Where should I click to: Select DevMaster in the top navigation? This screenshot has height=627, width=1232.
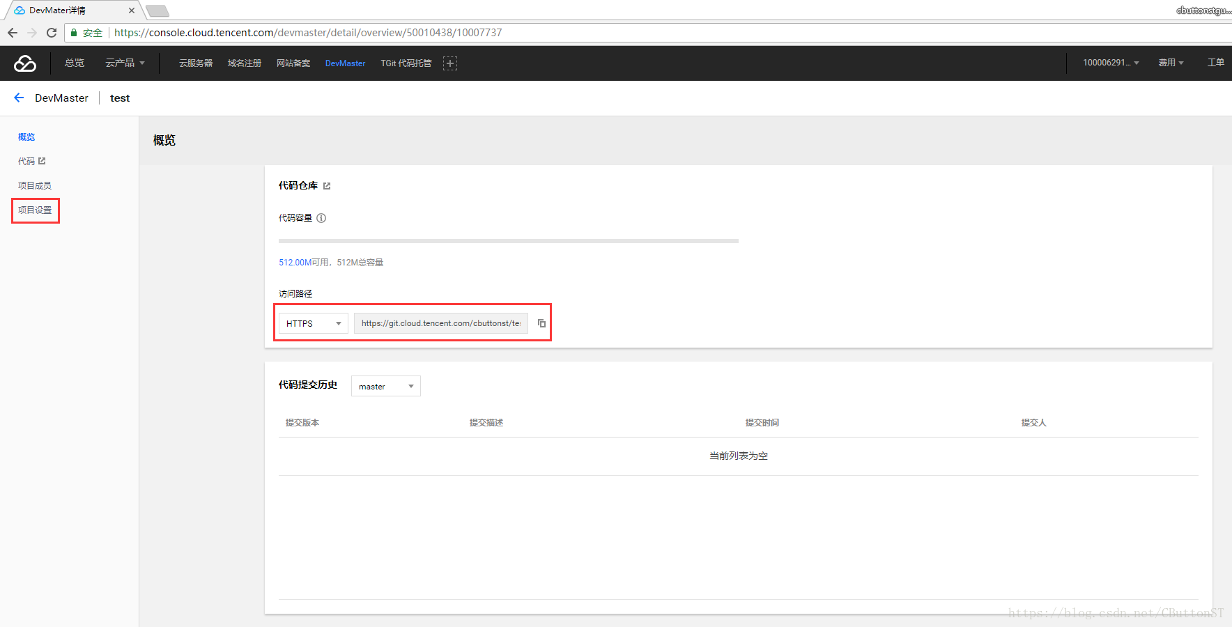pyautogui.click(x=345, y=63)
